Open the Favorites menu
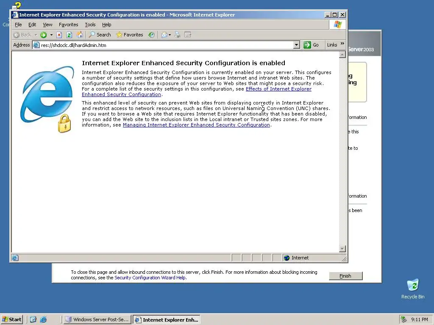 tap(68, 25)
